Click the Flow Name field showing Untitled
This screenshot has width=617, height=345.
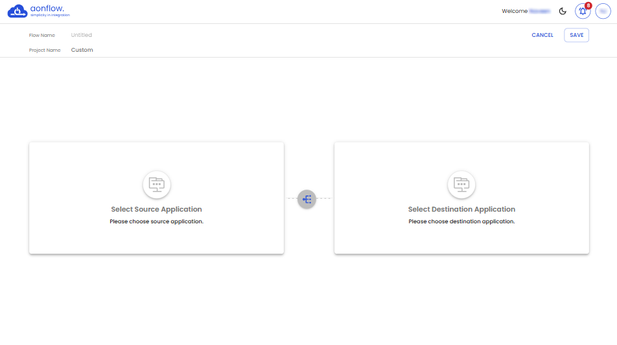pyautogui.click(x=82, y=36)
